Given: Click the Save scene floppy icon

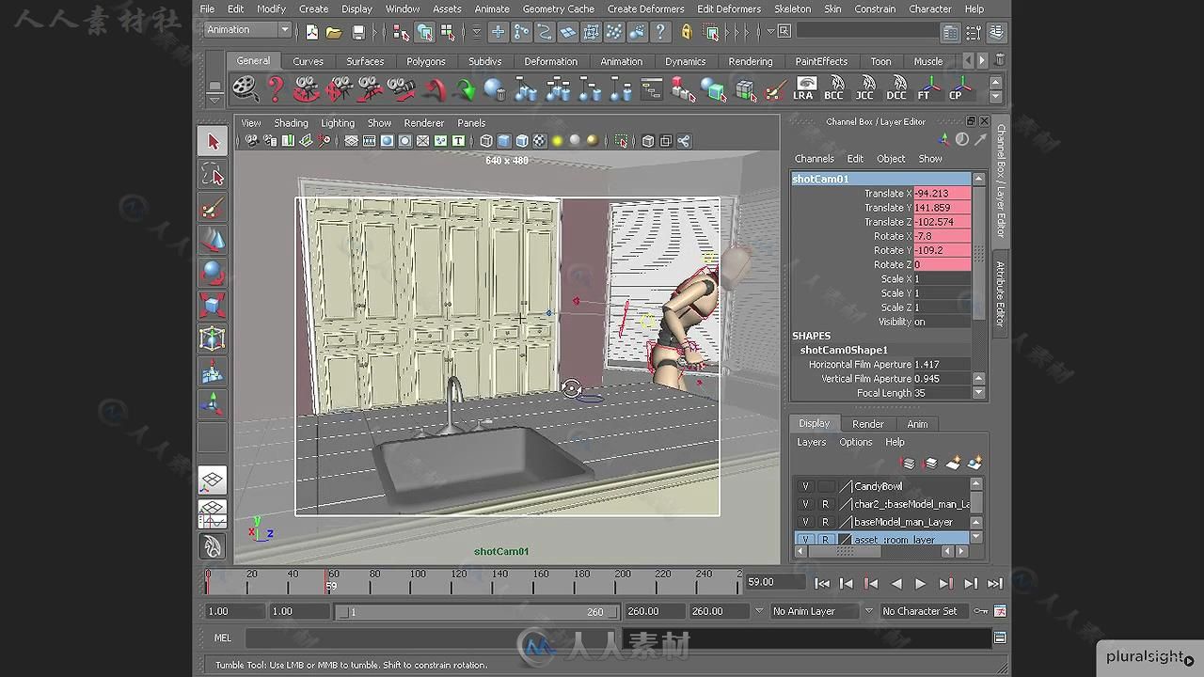Looking at the screenshot, I should (x=358, y=32).
